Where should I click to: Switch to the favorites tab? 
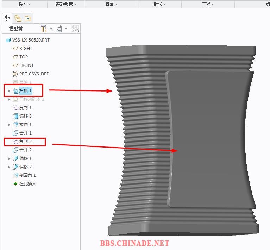coord(28,18)
